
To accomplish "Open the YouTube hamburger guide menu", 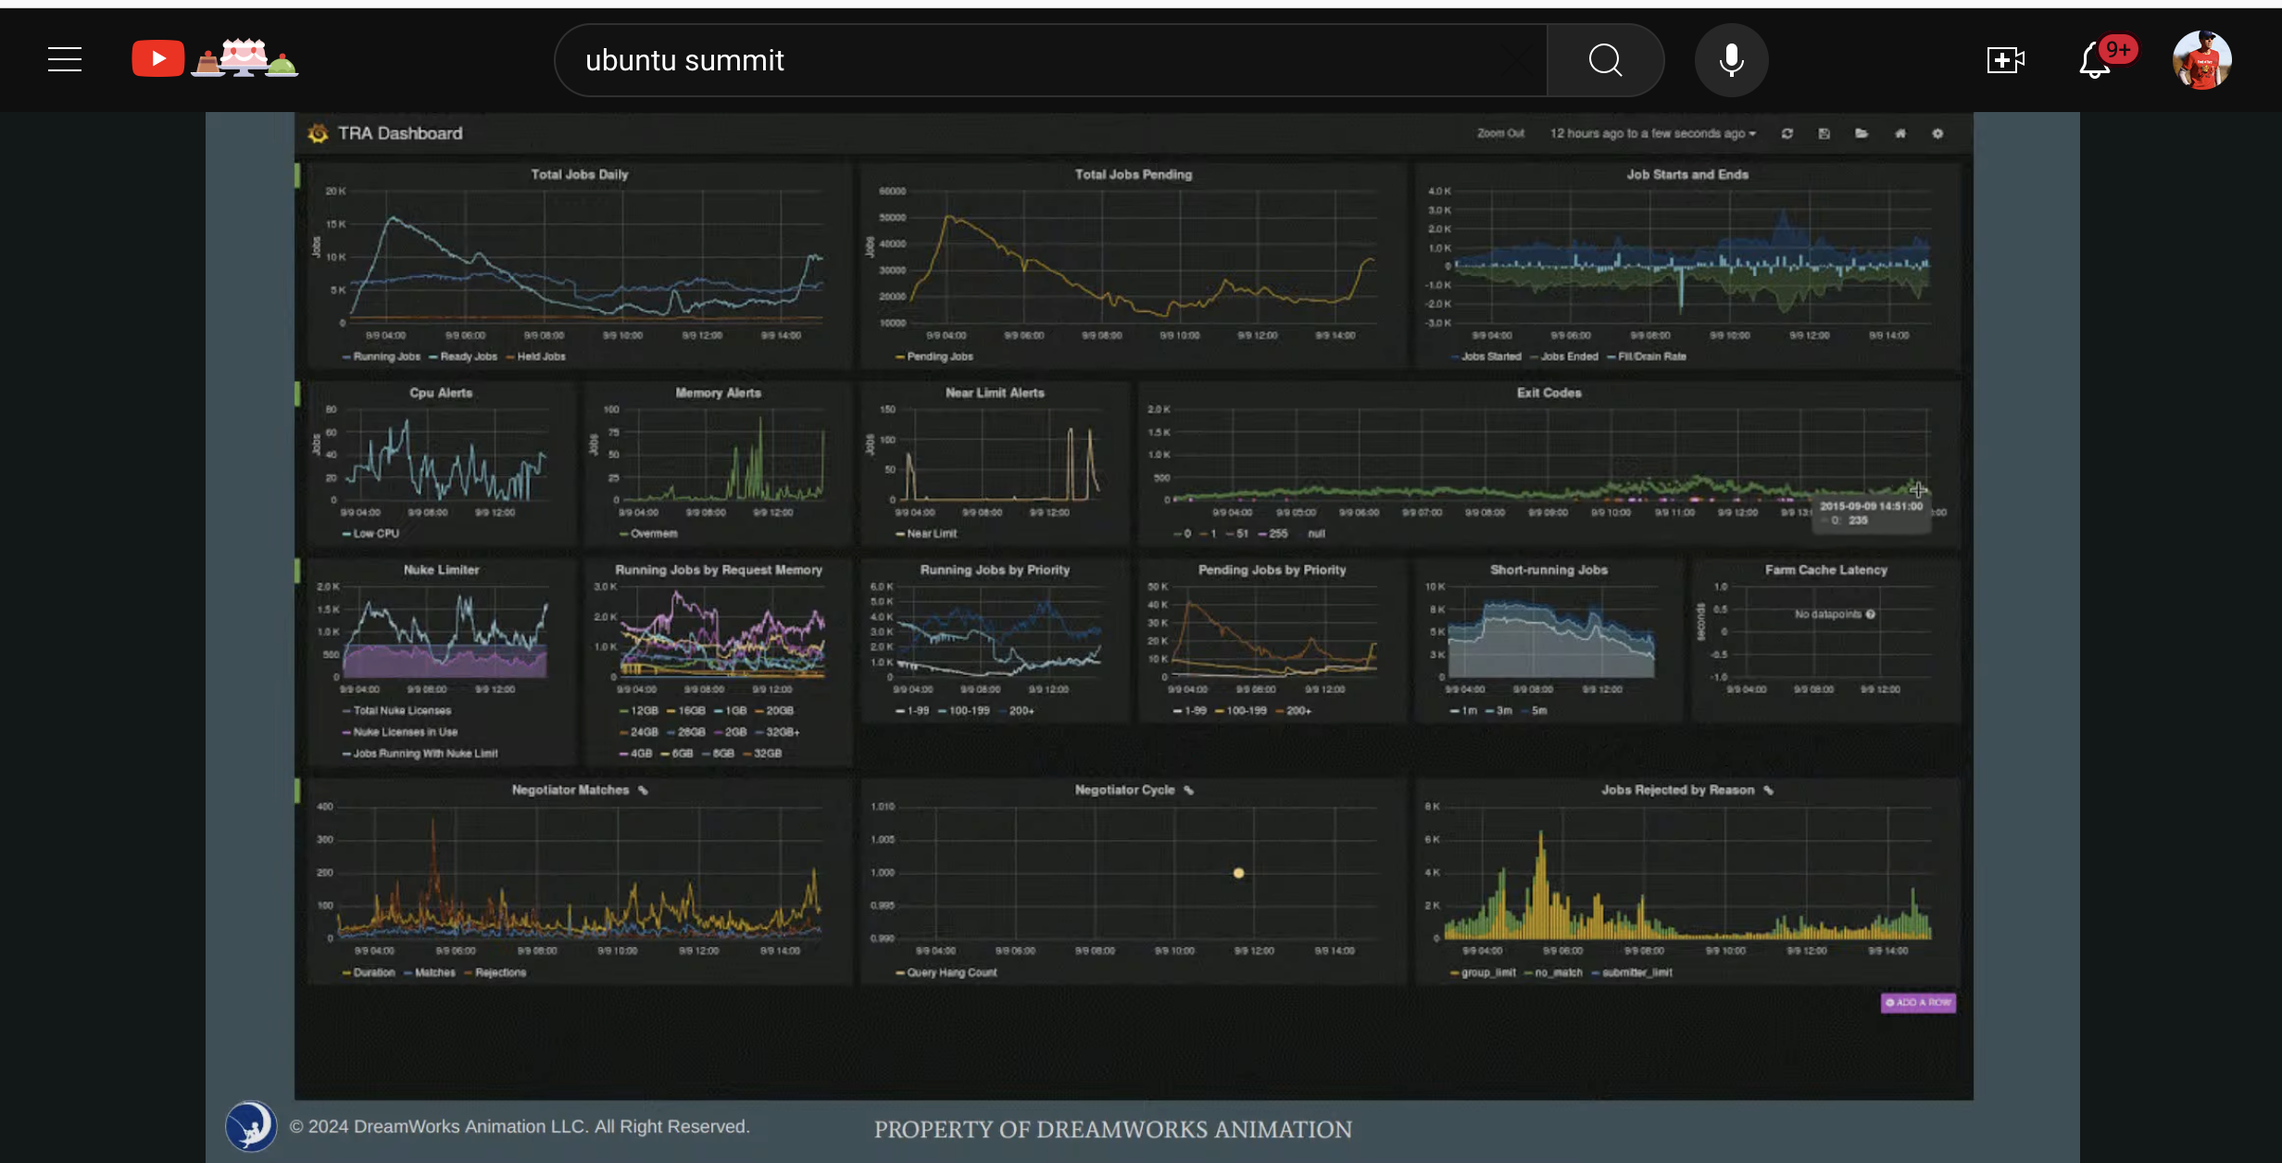I will pyautogui.click(x=65, y=60).
